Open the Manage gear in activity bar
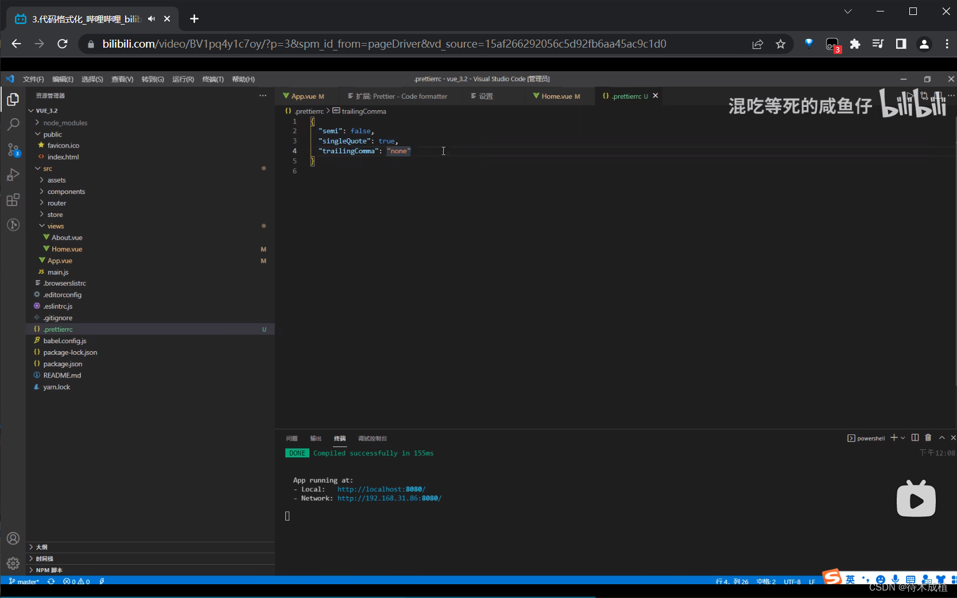The height and width of the screenshot is (598, 957). [13, 563]
